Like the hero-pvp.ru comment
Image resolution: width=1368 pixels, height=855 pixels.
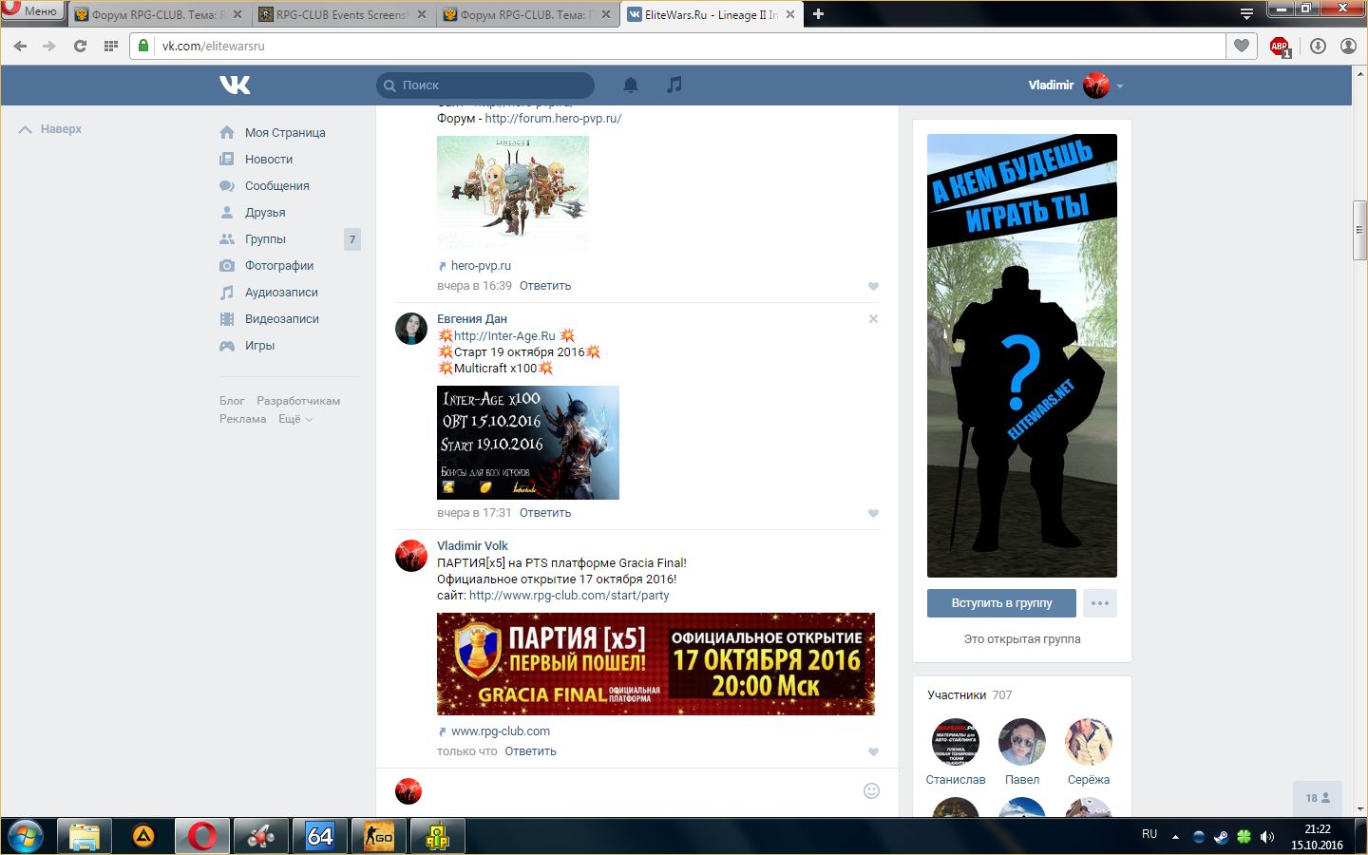tap(873, 286)
